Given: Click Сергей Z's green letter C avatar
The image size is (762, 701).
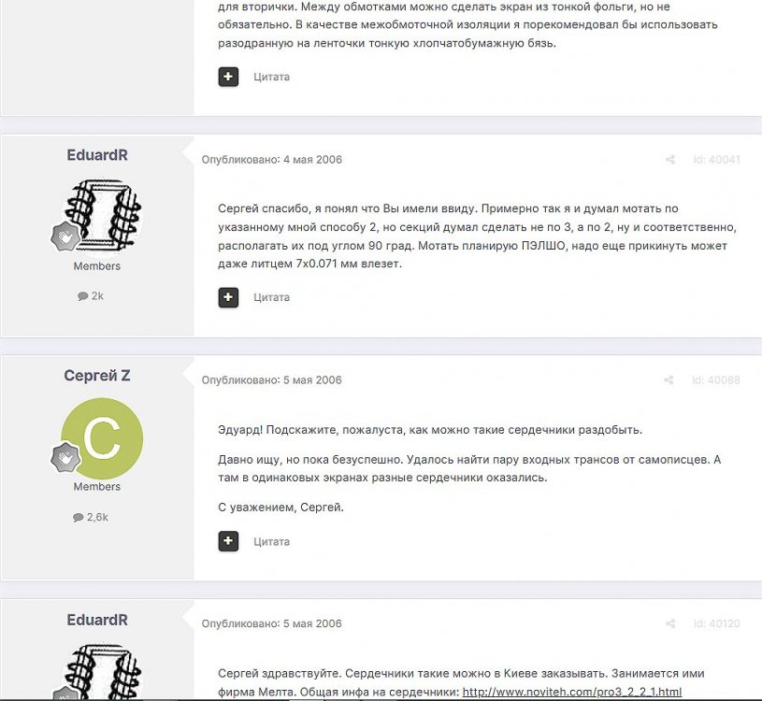Looking at the screenshot, I should point(102,438).
